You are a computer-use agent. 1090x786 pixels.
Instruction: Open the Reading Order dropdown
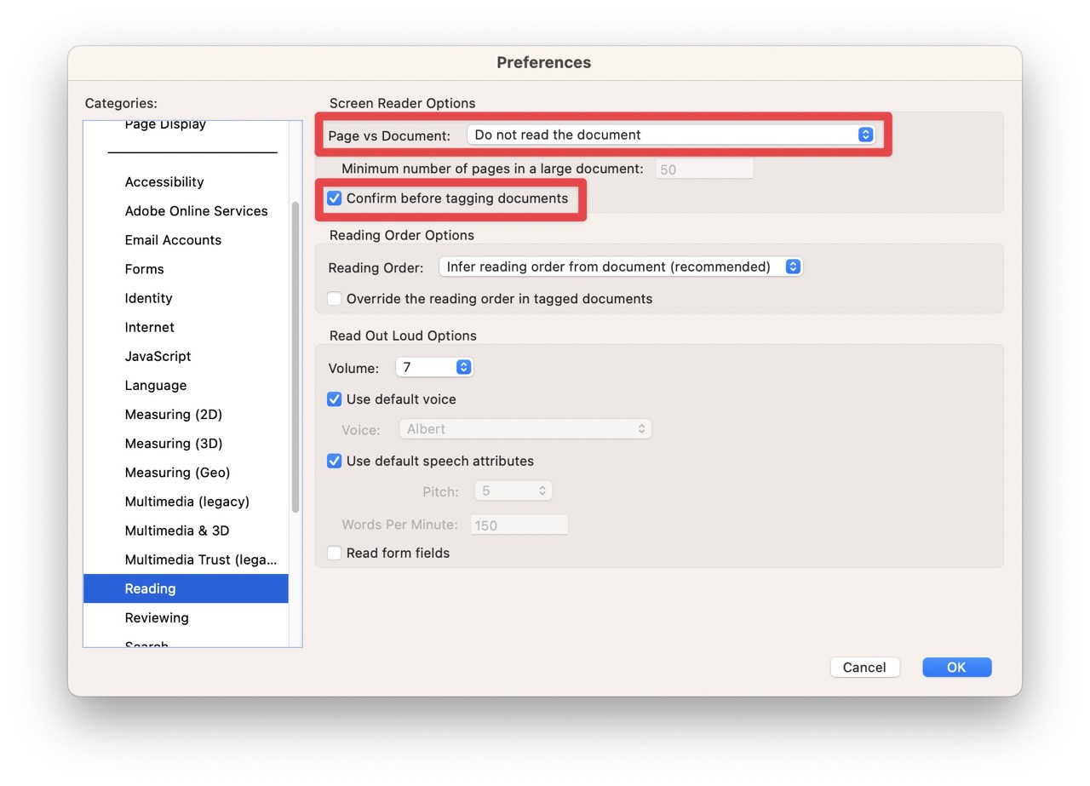[x=620, y=266]
